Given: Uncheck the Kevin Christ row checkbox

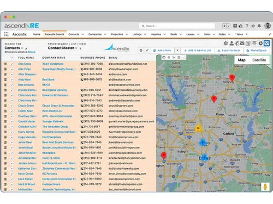Looking at the screenshot, I should 11,174.
